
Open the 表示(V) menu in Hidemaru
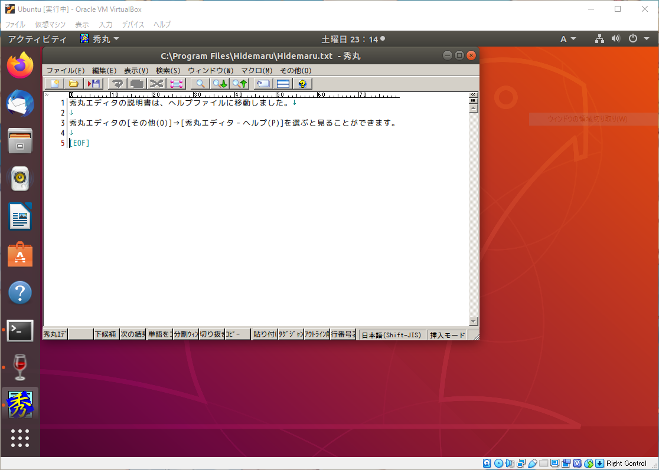pos(136,71)
